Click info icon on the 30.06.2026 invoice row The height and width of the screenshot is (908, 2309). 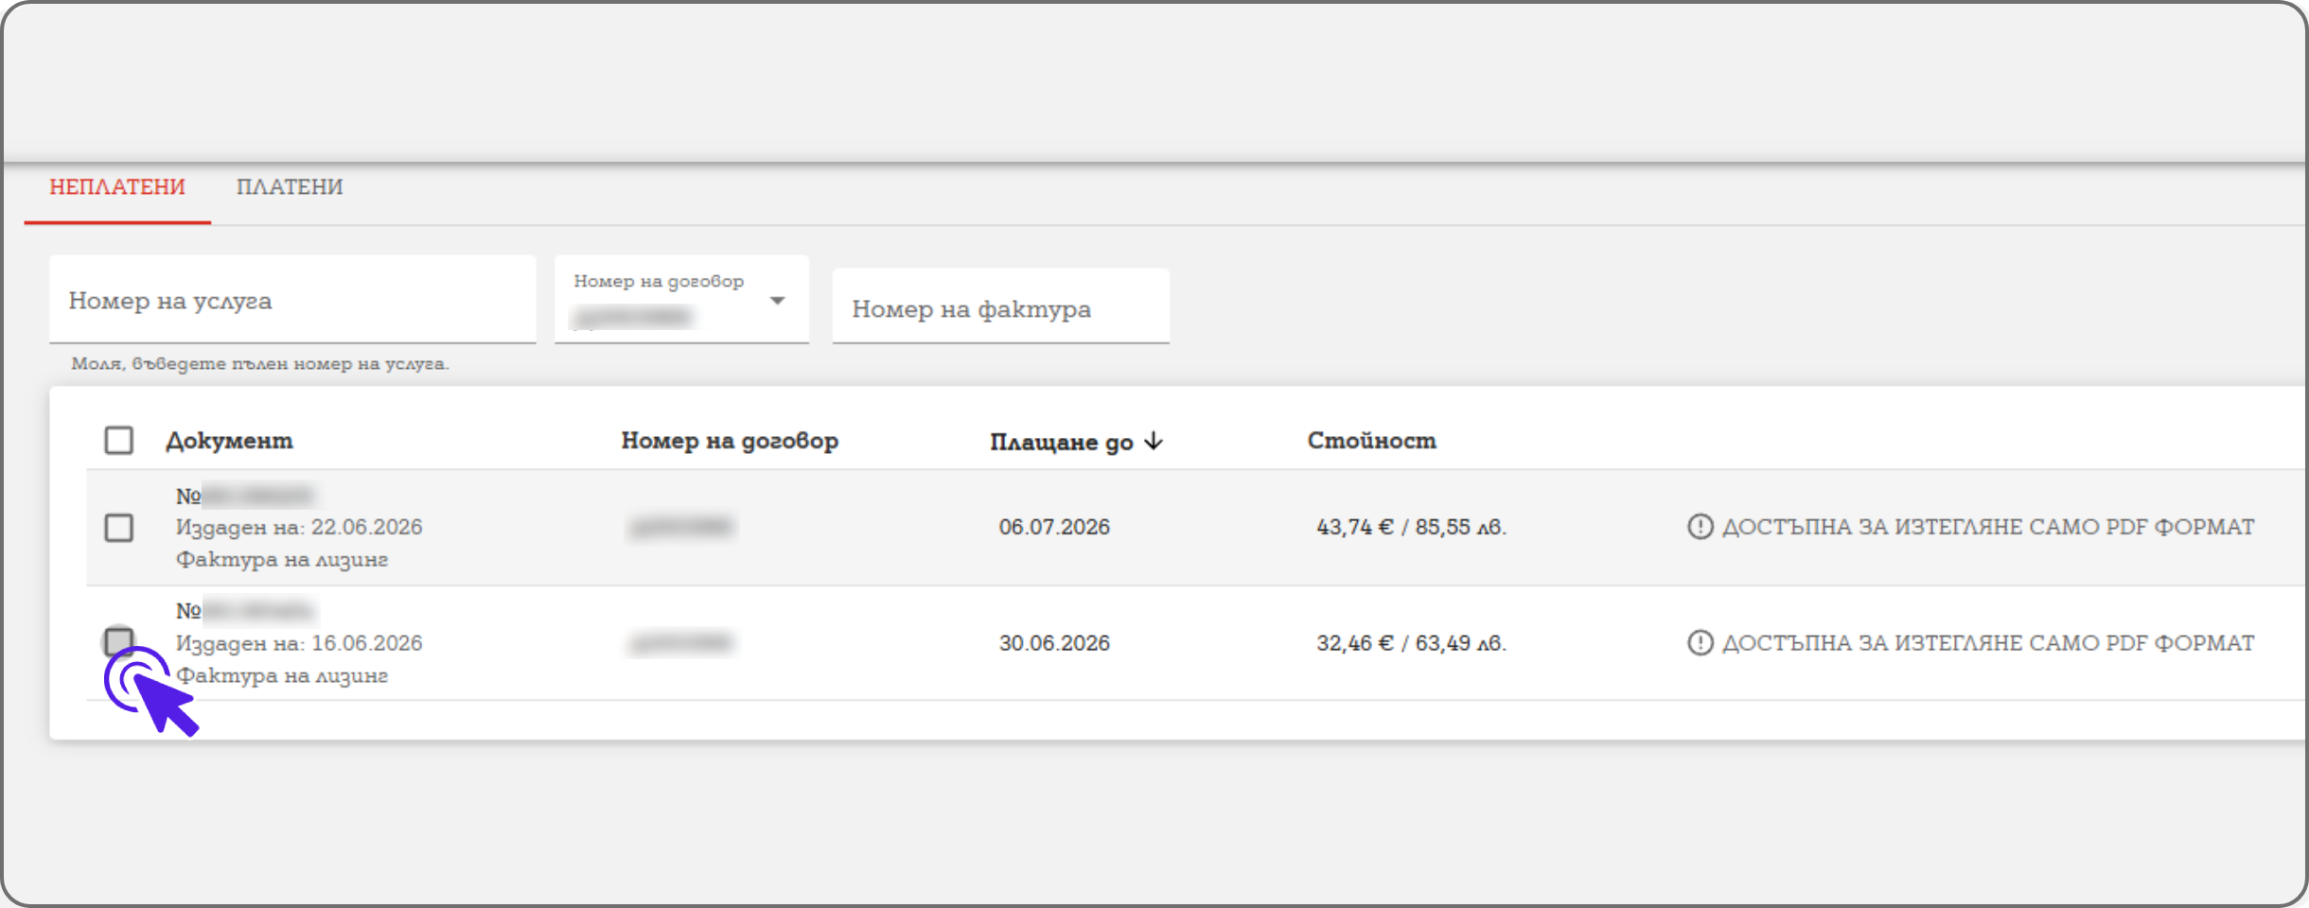1700,643
